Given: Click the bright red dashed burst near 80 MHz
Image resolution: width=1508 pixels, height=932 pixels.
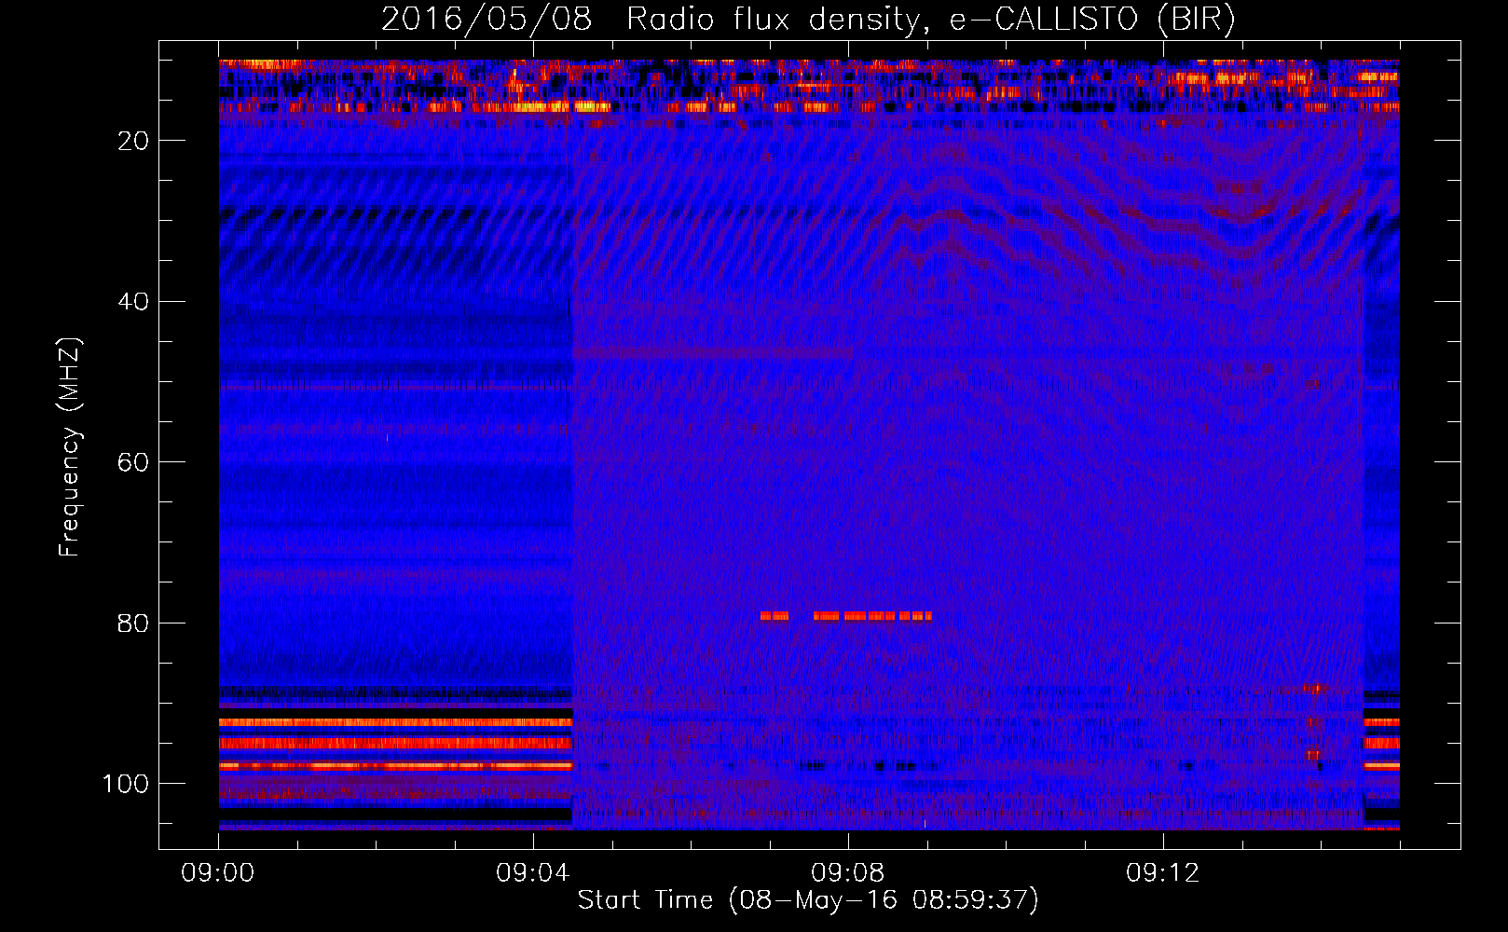Looking at the screenshot, I should 845,616.
